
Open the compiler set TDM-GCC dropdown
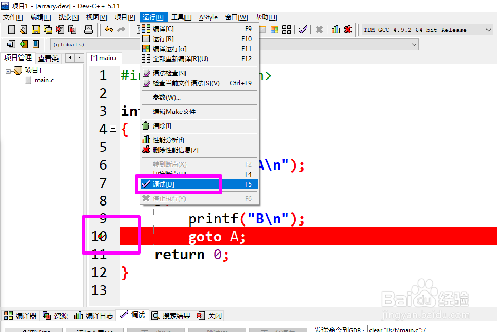pyautogui.click(x=488, y=30)
